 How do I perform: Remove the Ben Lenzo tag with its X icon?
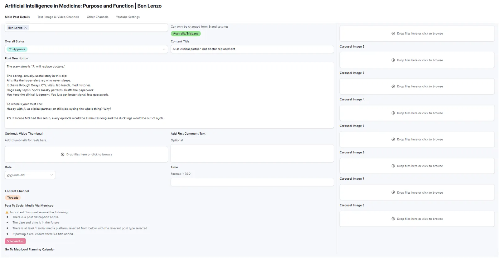coord(26,28)
